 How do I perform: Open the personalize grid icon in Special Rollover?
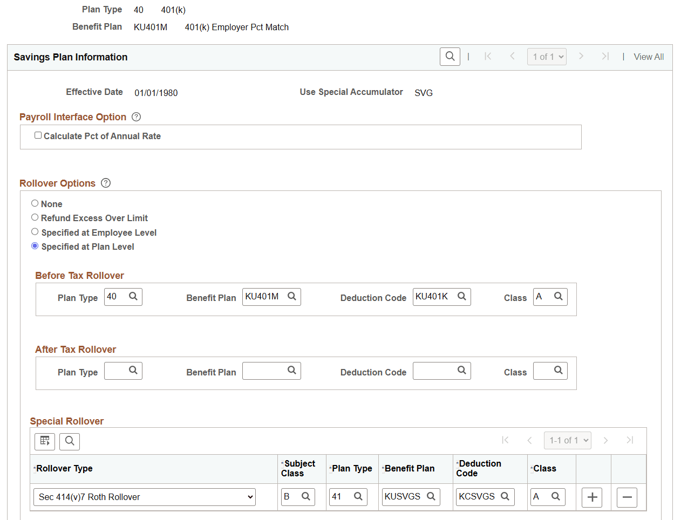(x=44, y=441)
